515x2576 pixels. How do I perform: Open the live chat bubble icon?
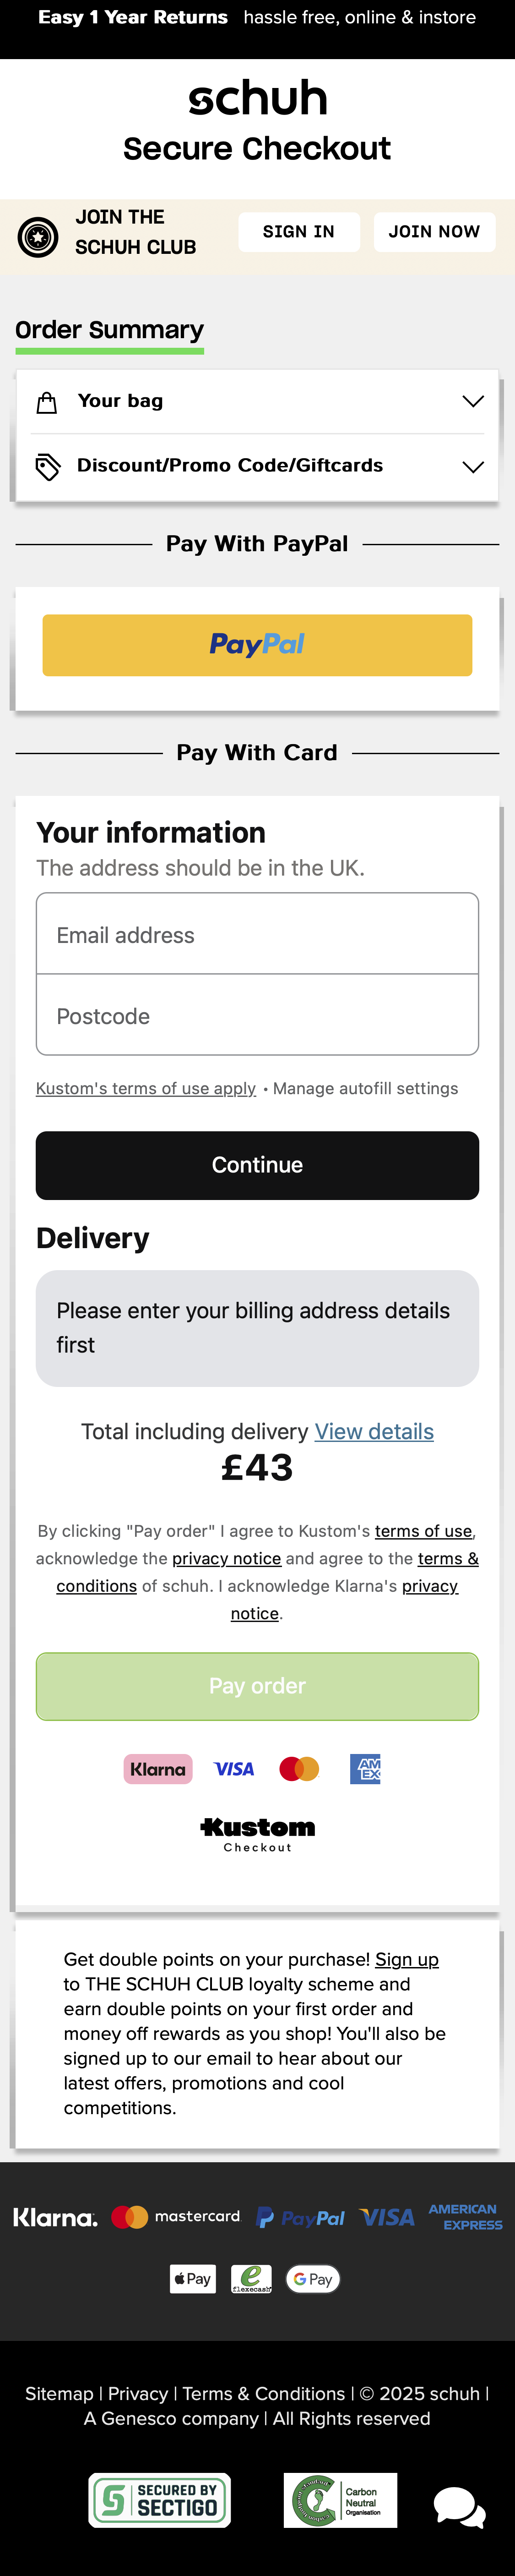458,2507
